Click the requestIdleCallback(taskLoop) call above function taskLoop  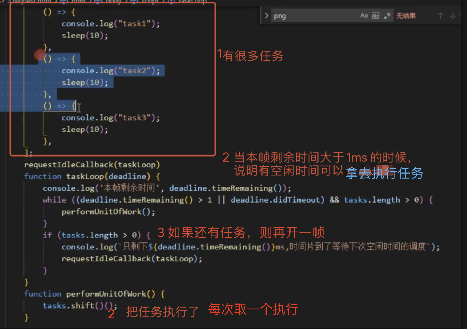click(92, 165)
